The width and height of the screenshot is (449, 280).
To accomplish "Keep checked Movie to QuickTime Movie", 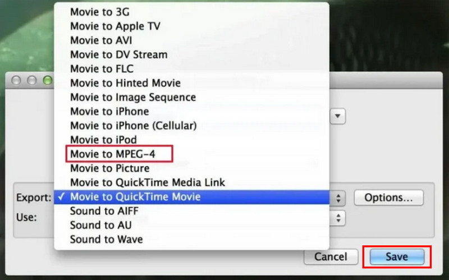I will pyautogui.click(x=191, y=197).
